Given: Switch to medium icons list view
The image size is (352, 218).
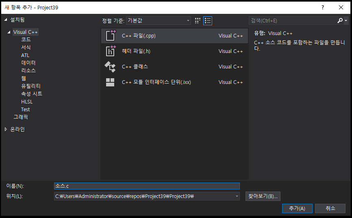Looking at the screenshot, I should (x=208, y=21).
